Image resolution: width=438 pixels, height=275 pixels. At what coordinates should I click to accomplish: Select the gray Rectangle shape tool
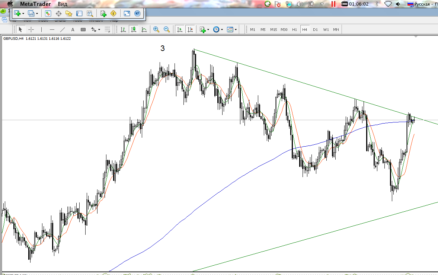(83, 30)
